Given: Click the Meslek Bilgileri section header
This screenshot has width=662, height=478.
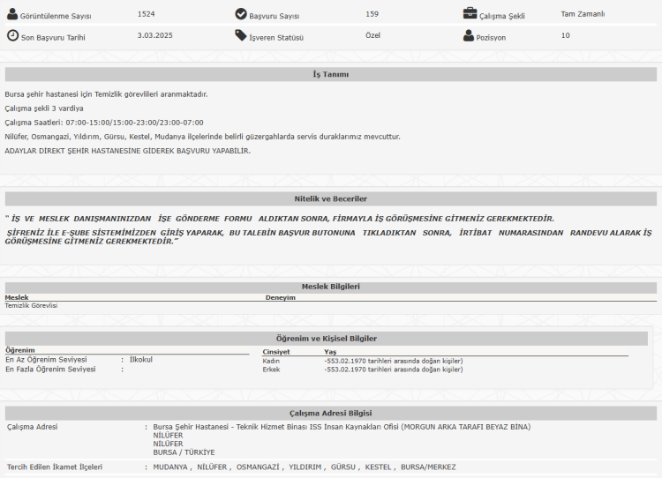Looking at the screenshot, I should [x=330, y=287].
